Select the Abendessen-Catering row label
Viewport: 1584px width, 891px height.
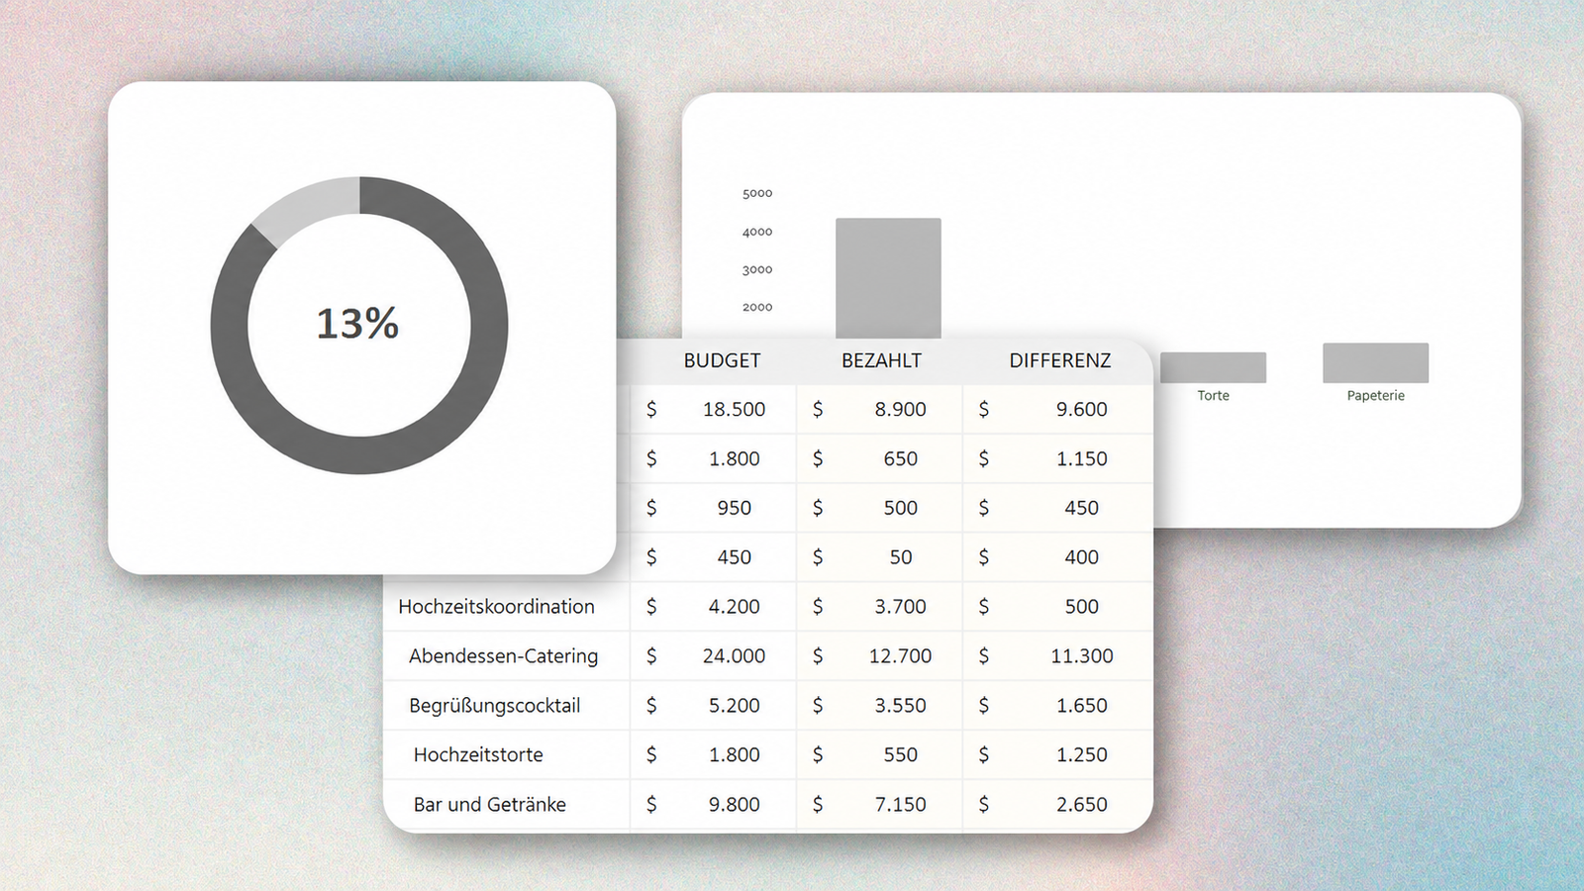(503, 656)
